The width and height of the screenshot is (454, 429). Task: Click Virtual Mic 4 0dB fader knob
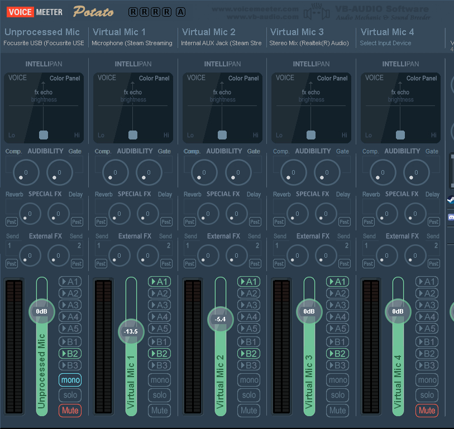point(398,311)
